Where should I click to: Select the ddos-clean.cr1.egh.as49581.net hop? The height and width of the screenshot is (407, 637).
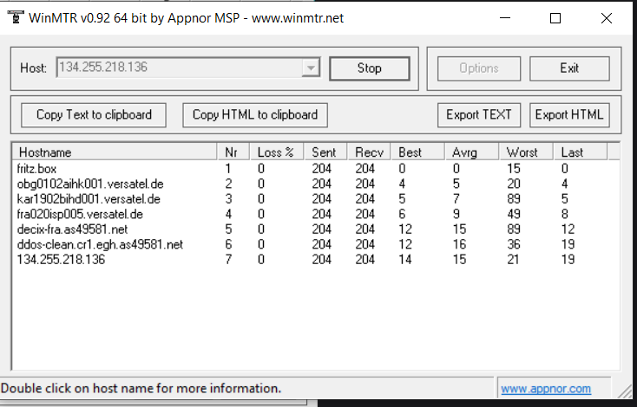pyautogui.click(x=100, y=245)
